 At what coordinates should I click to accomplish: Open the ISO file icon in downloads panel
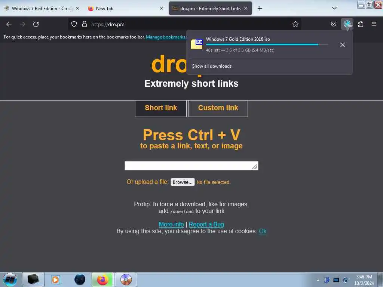pyautogui.click(x=197, y=44)
